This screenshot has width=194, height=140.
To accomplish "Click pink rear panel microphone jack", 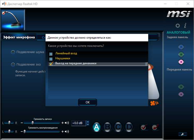I will (181, 62).
